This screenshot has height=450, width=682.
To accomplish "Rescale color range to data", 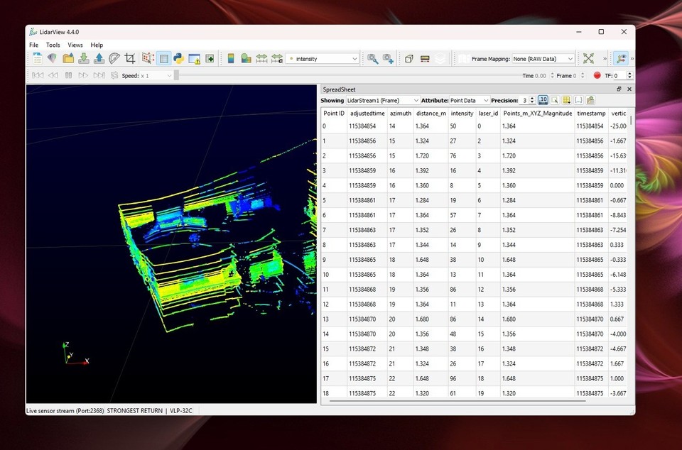I will pyautogui.click(x=261, y=58).
